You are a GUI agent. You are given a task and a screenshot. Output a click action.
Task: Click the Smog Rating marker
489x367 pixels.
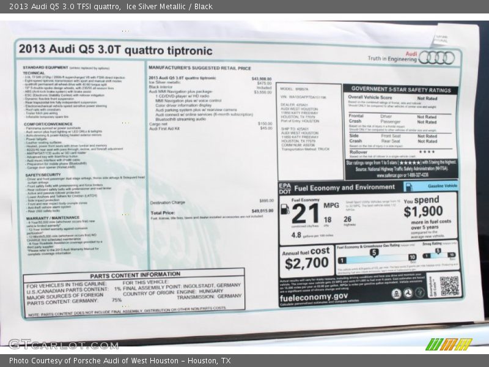(438, 251)
